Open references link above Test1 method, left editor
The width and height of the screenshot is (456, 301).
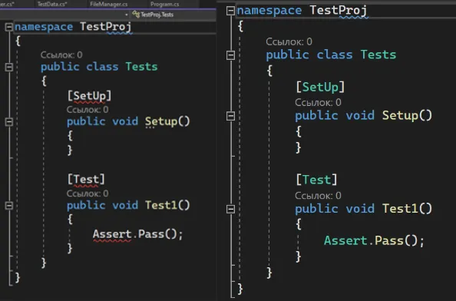coord(88,193)
